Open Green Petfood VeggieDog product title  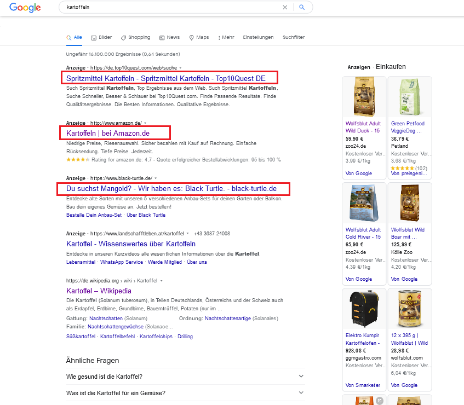[x=408, y=127]
